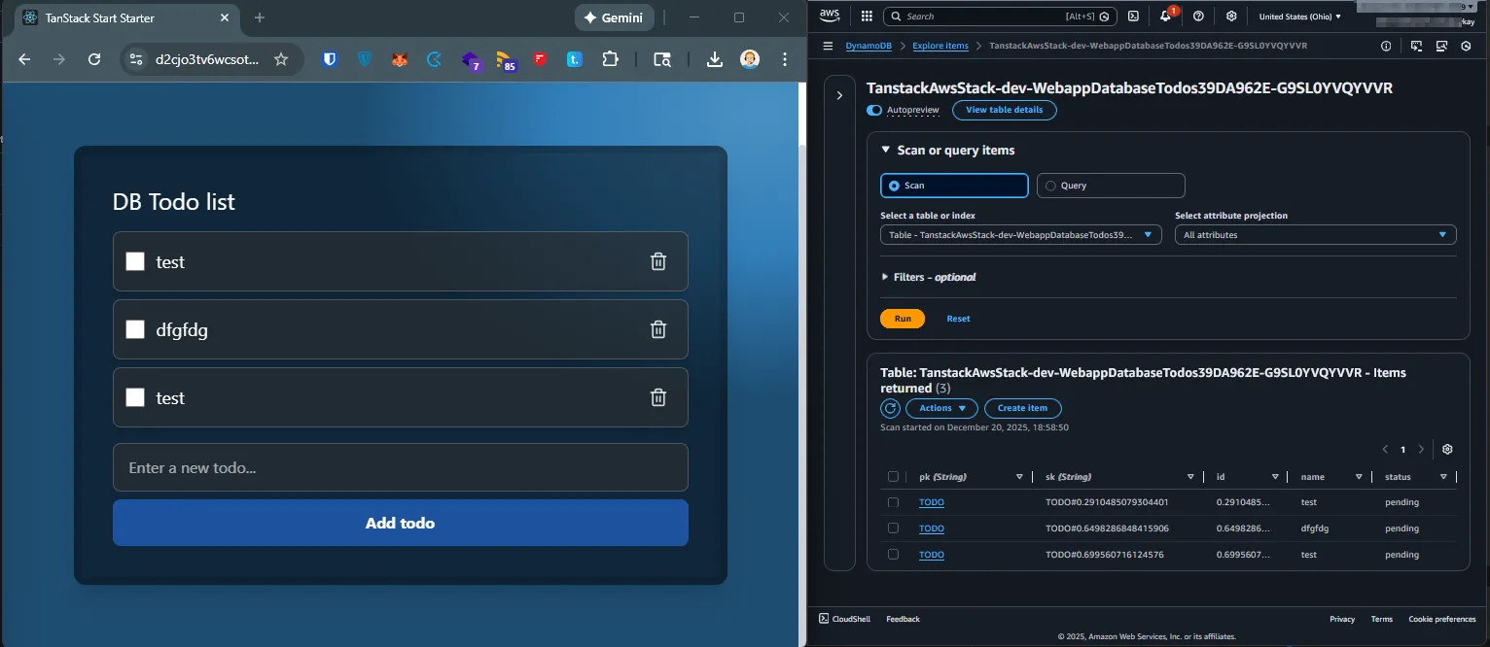Viewport: 1490px width, 647px height.
Task: Bookmark this page with star icon
Action: (281, 59)
